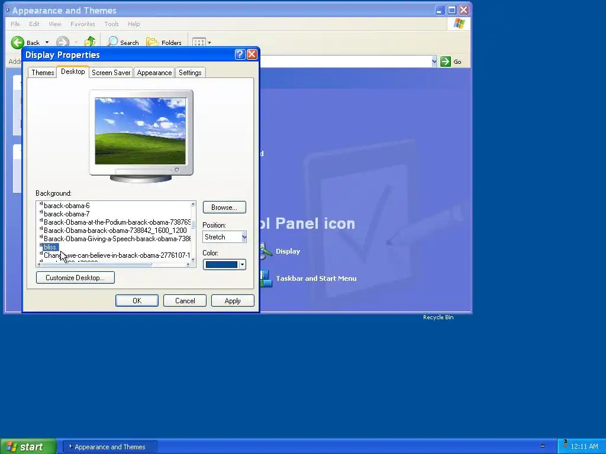
Task: Click the Apply button
Action: pos(233,301)
